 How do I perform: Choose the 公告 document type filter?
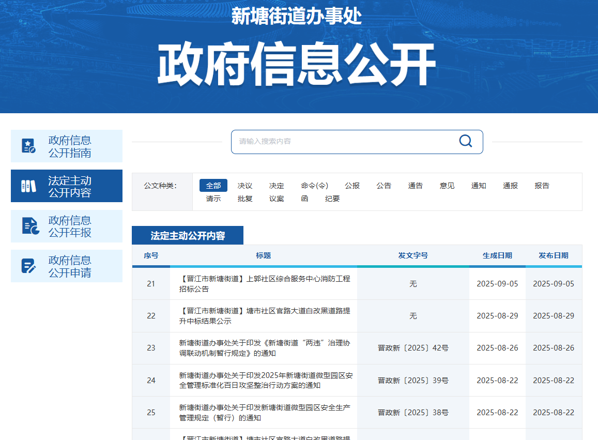coord(384,186)
